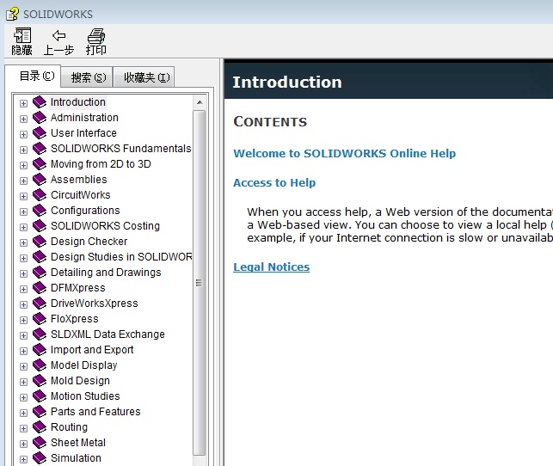Select User Interface topic
Screen dimensions: 553x466
click(x=83, y=133)
